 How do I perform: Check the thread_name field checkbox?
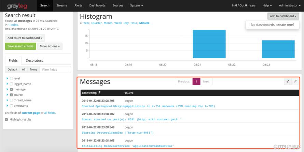(x=11, y=100)
